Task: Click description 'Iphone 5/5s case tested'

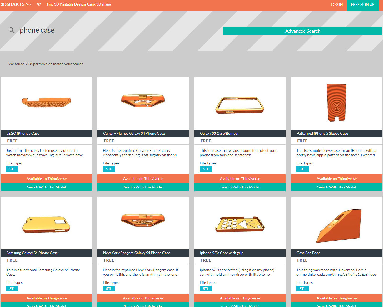Action: [237, 272]
